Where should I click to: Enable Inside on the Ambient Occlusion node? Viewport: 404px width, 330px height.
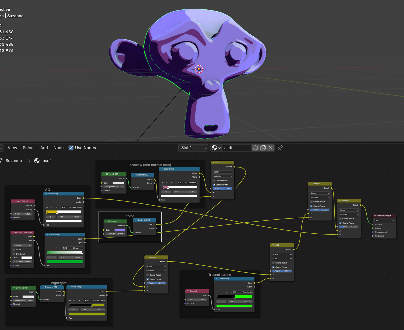click(x=13, y=250)
